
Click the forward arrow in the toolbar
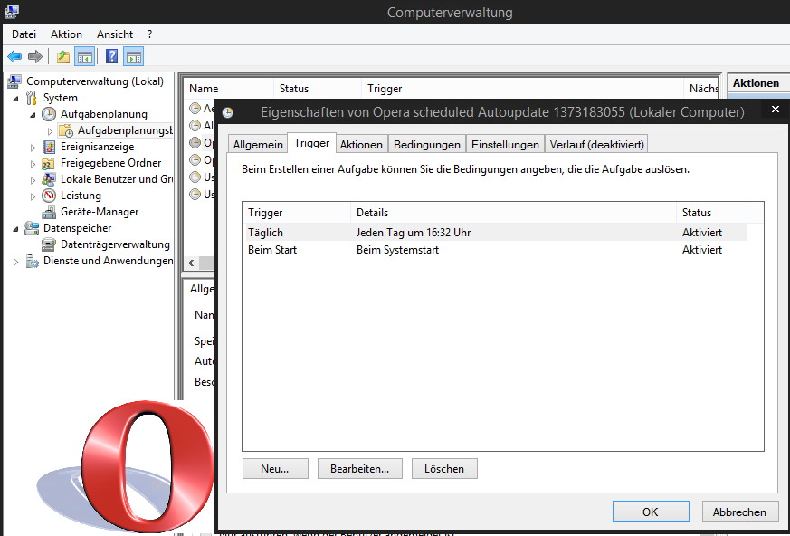34,56
